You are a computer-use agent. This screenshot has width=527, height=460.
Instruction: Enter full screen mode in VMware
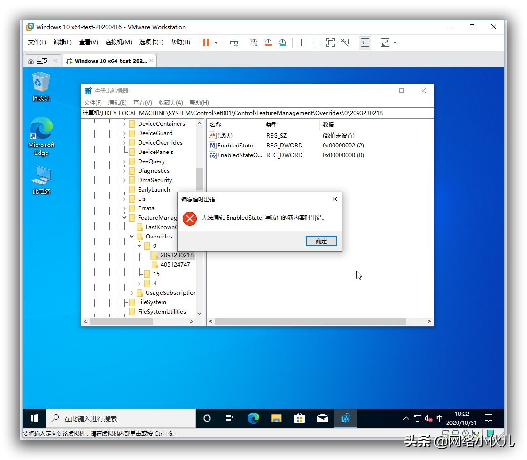coord(330,43)
